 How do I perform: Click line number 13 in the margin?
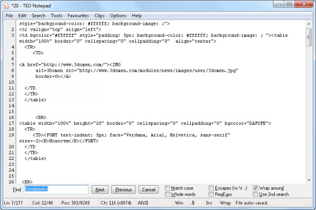pos(11,100)
